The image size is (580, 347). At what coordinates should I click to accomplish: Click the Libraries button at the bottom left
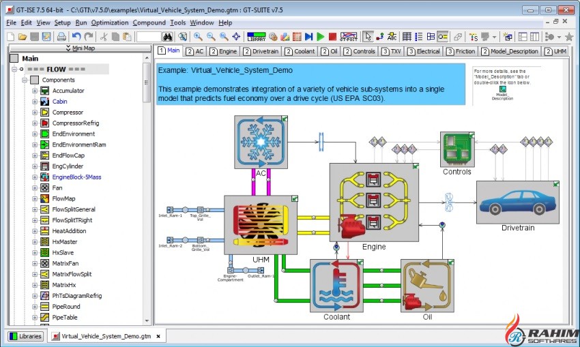pyautogui.click(x=26, y=336)
